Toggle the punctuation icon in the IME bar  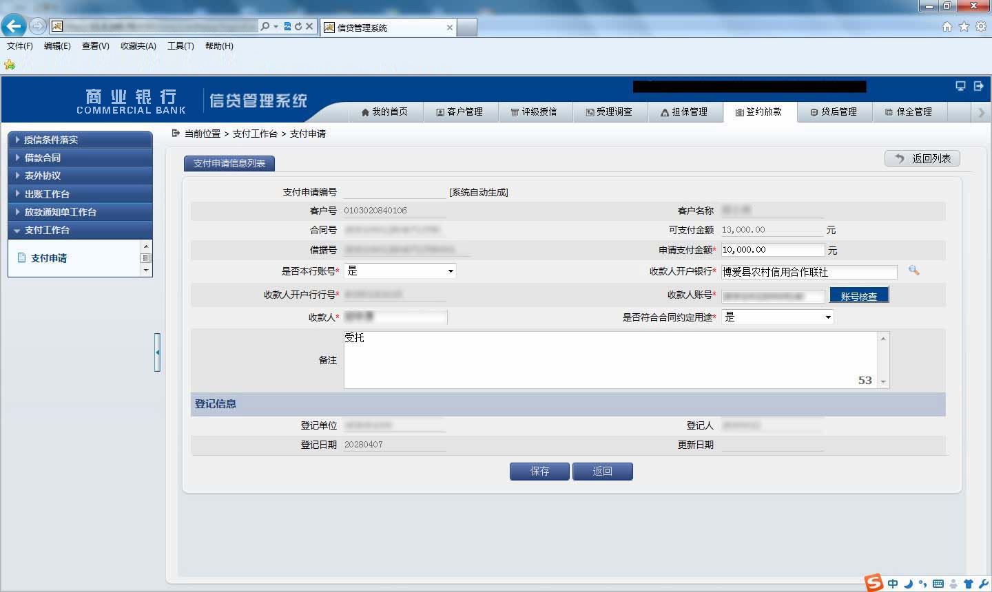(x=922, y=584)
